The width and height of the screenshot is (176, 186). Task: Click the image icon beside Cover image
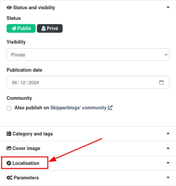(x=9, y=148)
